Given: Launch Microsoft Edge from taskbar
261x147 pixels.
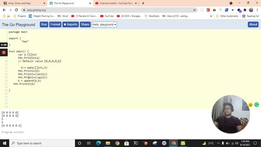Looking at the screenshot, I should (x=98, y=143).
